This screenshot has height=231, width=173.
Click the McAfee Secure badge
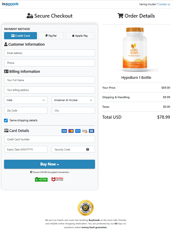tap(57, 179)
